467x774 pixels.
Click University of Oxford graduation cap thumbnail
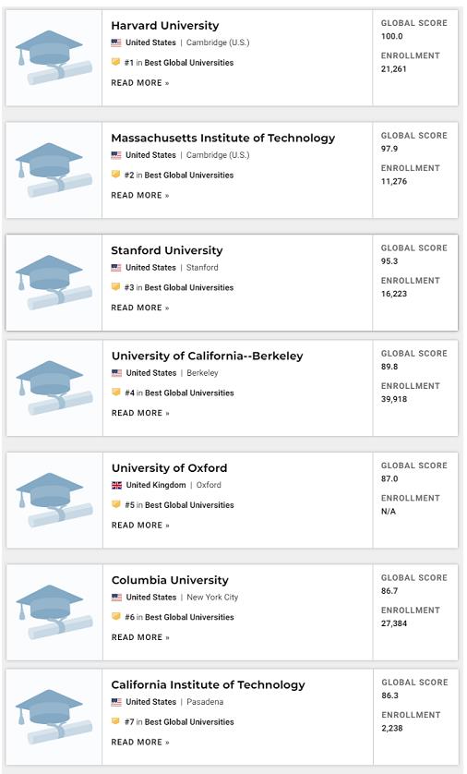tap(54, 500)
